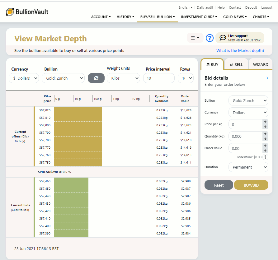Click the Price interval input field

[x=159, y=78]
